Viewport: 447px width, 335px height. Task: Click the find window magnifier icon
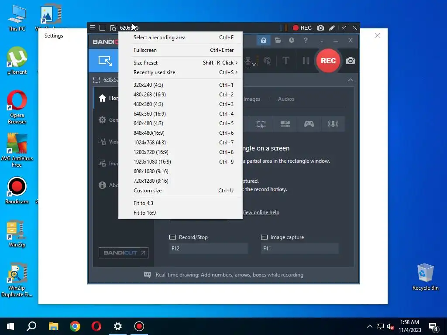(113, 28)
